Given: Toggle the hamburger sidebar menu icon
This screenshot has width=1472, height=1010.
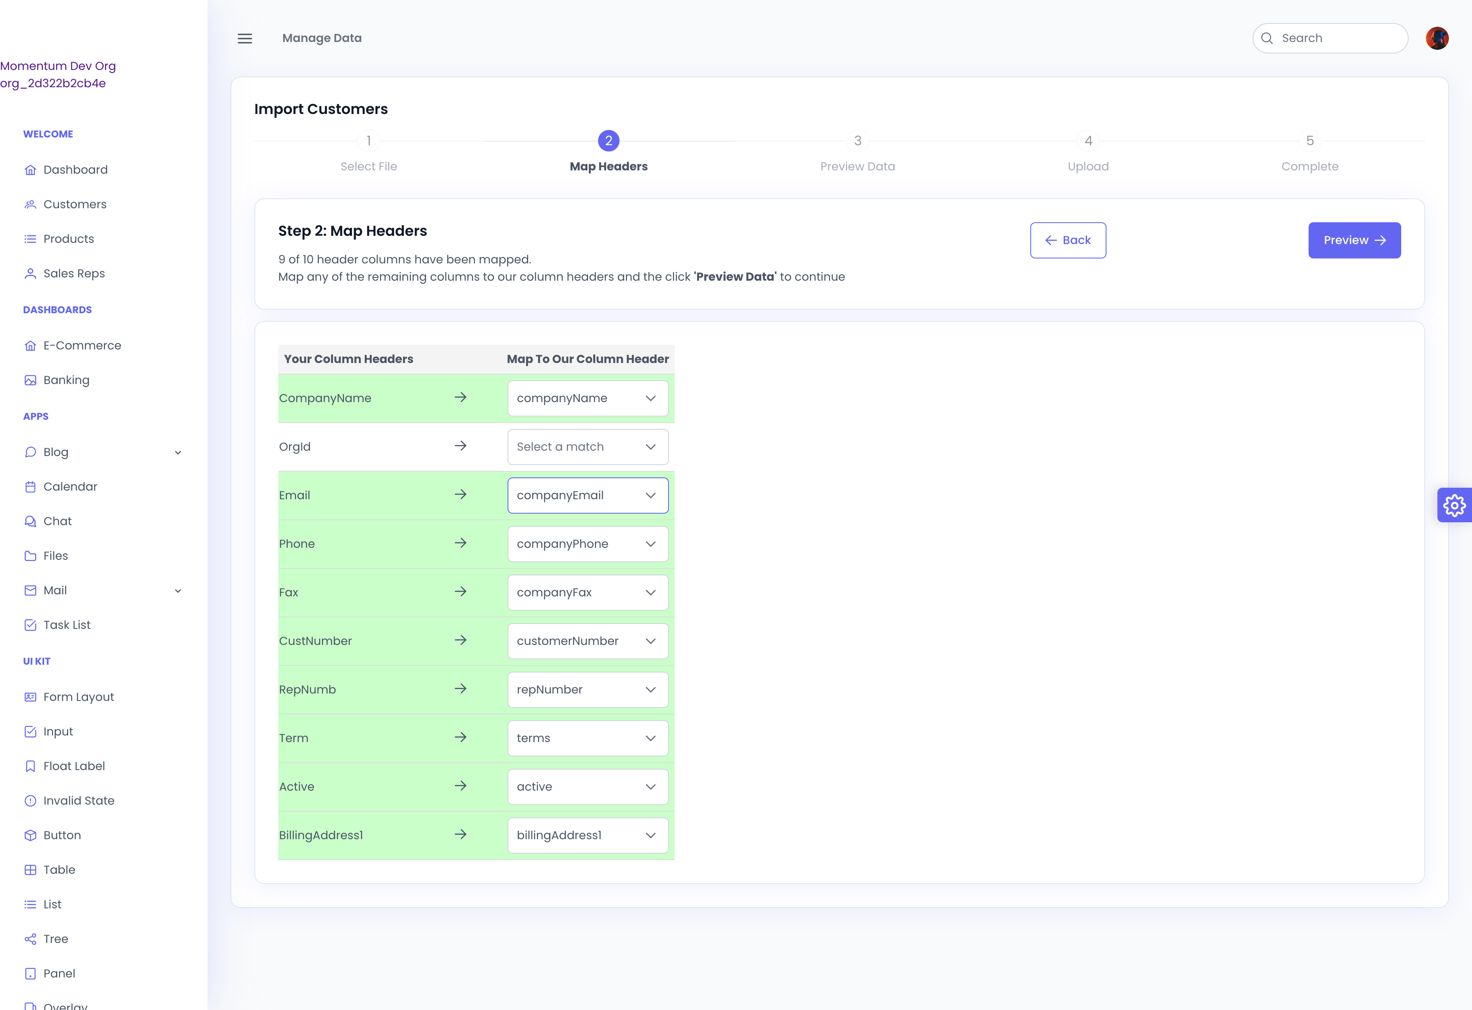Looking at the screenshot, I should tap(245, 38).
